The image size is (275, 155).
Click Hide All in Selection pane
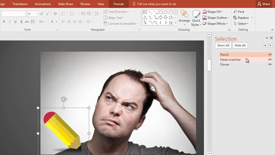[240, 45]
